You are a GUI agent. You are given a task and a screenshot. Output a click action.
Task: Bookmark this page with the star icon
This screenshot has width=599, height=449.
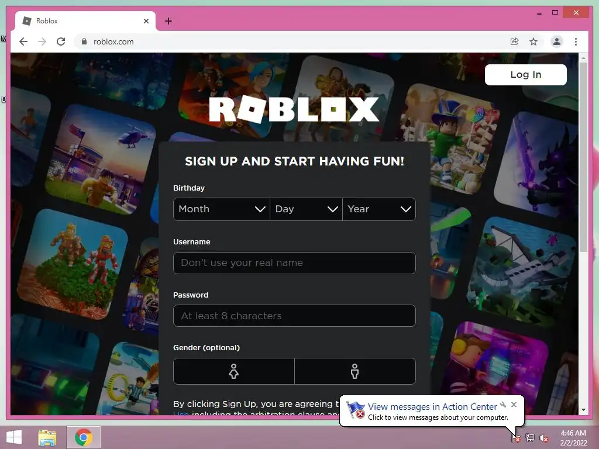[x=533, y=42]
